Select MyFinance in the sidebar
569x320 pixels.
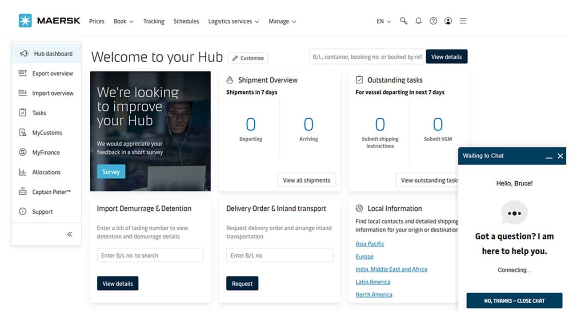click(46, 152)
